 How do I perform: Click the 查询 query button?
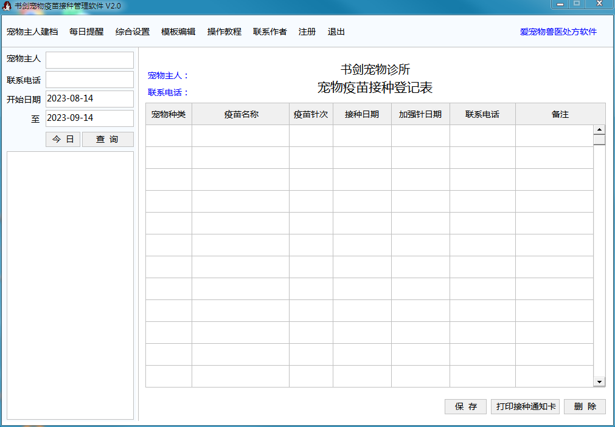coord(108,139)
